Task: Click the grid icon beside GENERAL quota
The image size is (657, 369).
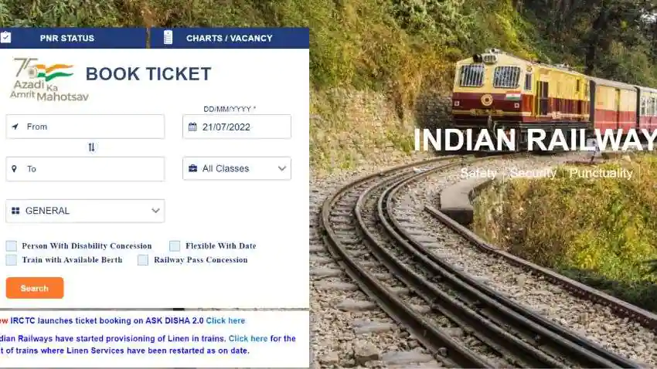Action: (15, 211)
